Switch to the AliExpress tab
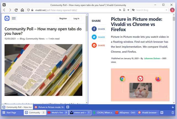The height and width of the screenshot is (119, 177). pyautogui.click(x=125, y=112)
